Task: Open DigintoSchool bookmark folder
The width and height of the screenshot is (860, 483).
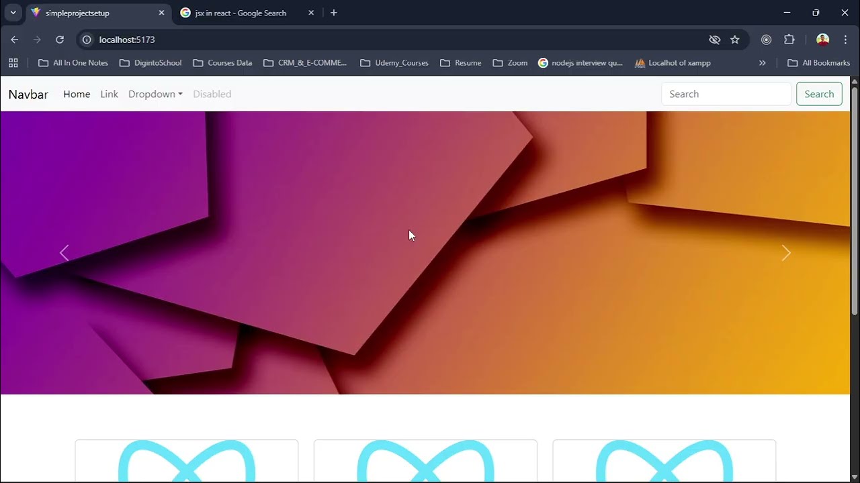Action: point(150,62)
